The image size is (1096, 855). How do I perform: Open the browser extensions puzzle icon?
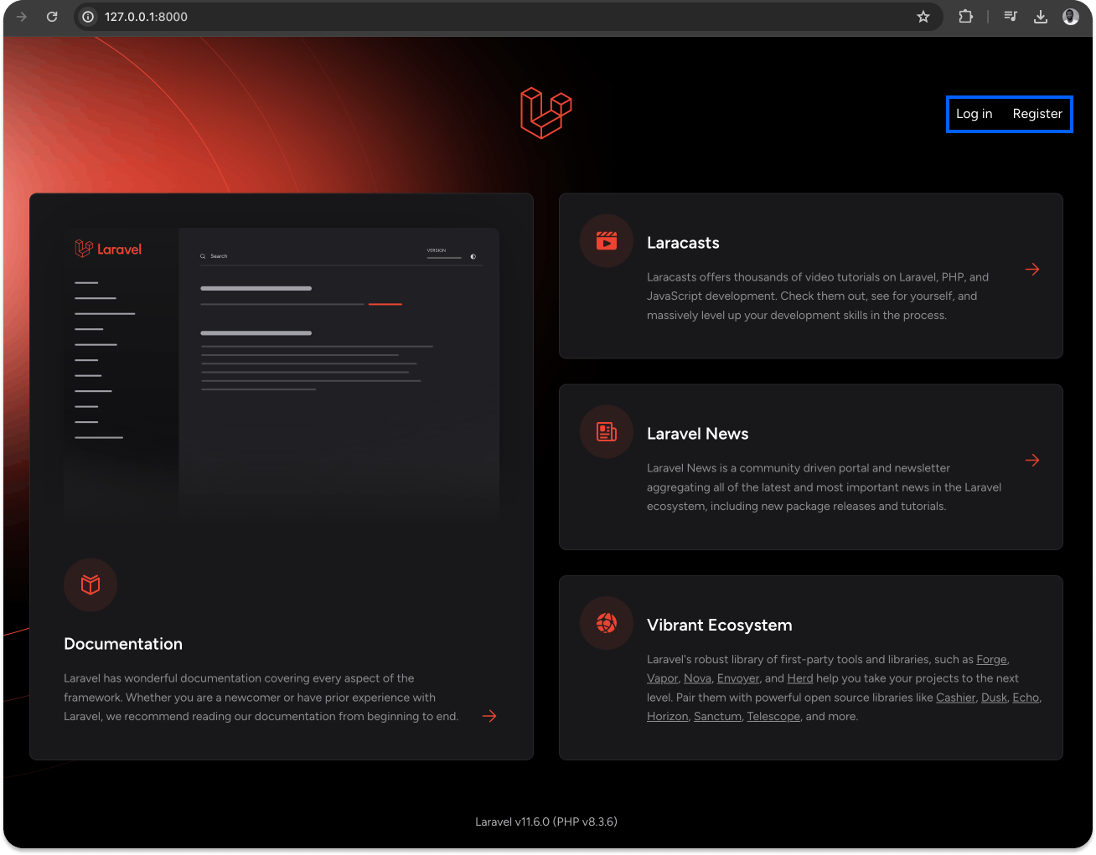click(x=965, y=17)
